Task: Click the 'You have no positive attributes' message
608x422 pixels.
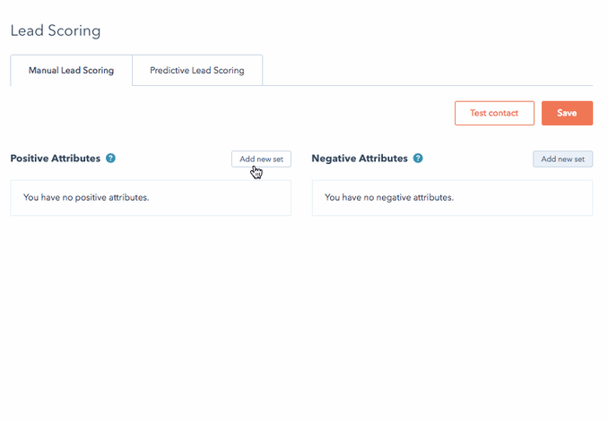Action: 86,198
